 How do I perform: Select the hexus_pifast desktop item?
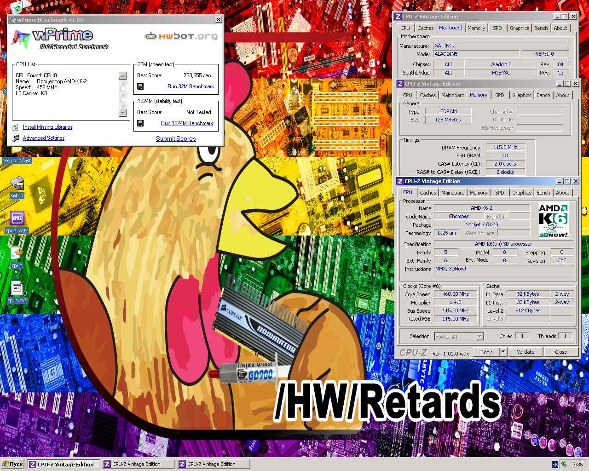tap(17, 161)
